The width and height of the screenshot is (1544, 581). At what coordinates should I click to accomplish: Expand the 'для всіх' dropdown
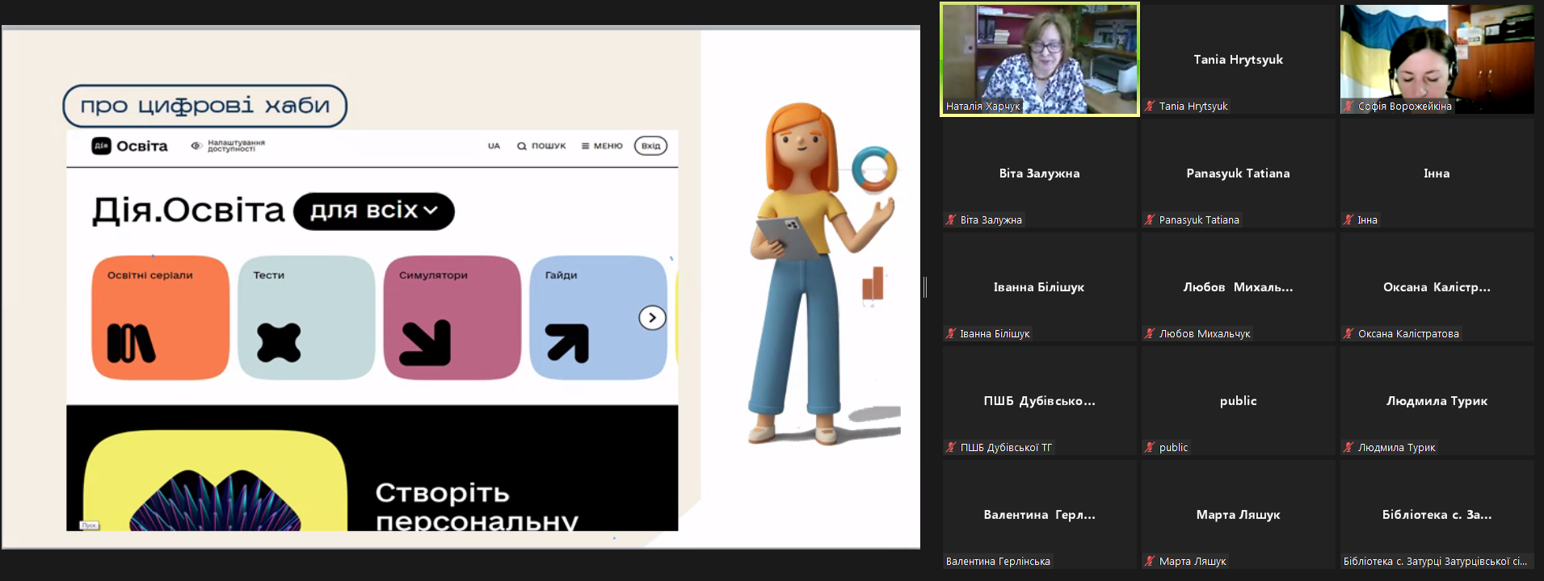(374, 211)
